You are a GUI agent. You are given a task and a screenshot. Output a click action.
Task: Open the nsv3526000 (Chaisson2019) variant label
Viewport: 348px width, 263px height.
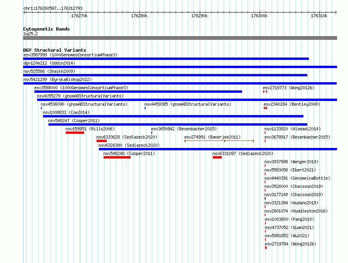[294, 186]
